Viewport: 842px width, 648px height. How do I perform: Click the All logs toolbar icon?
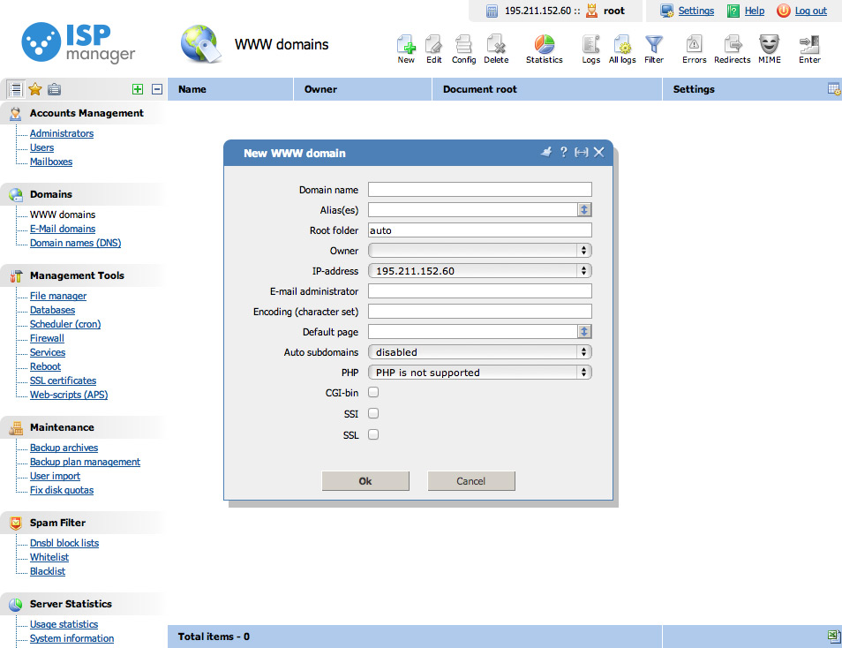(x=622, y=45)
